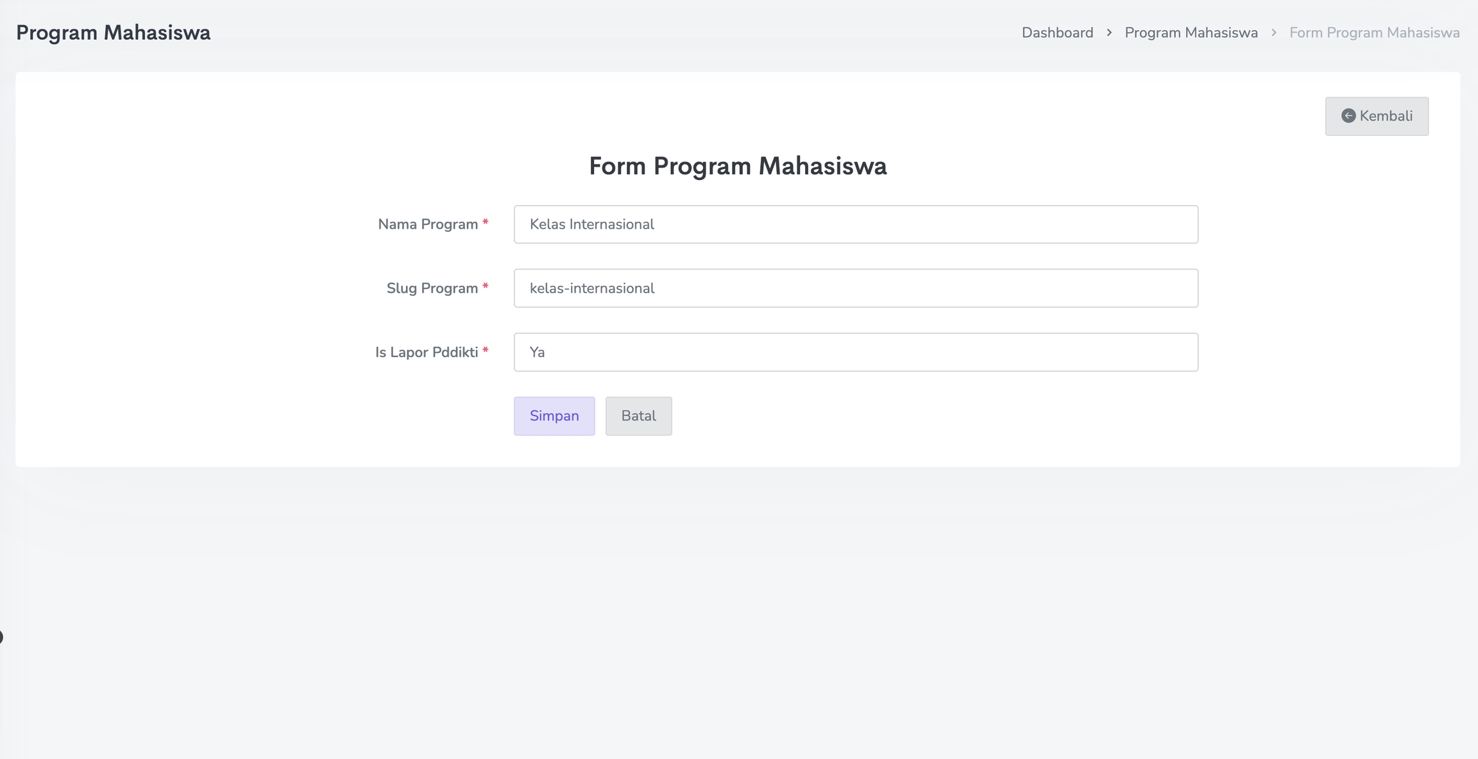Click the Kembali button label
Image resolution: width=1478 pixels, height=759 pixels.
[x=1386, y=116]
